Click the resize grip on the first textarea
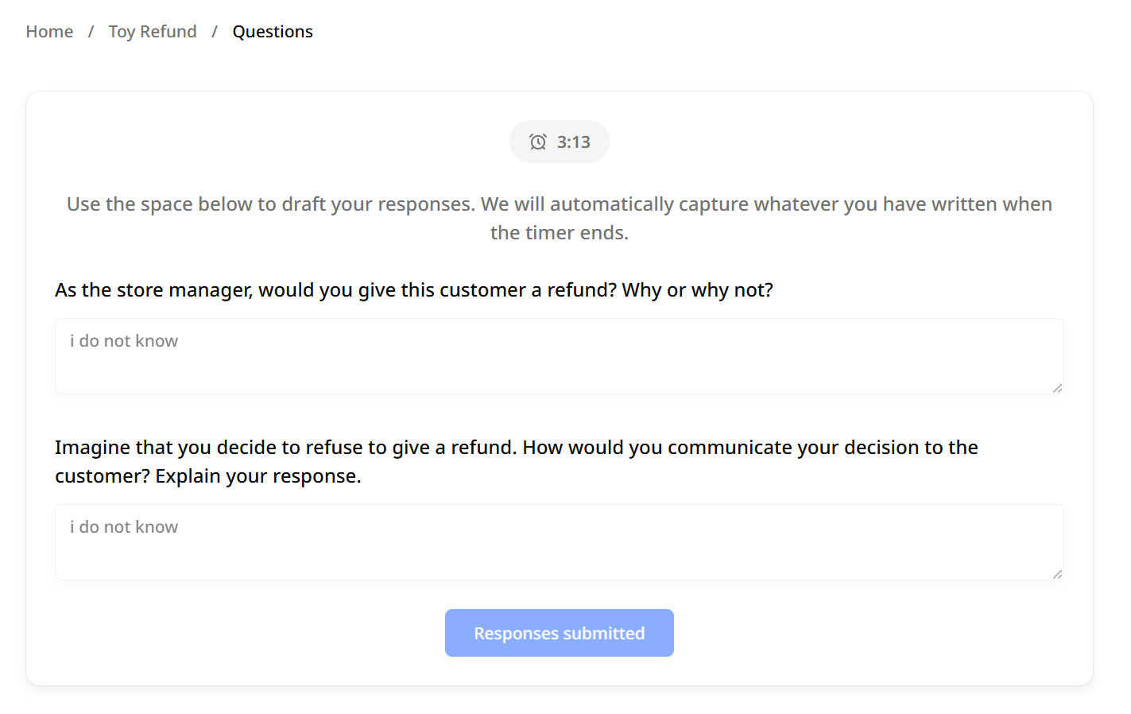This screenshot has width=1131, height=714. pyautogui.click(x=1058, y=389)
